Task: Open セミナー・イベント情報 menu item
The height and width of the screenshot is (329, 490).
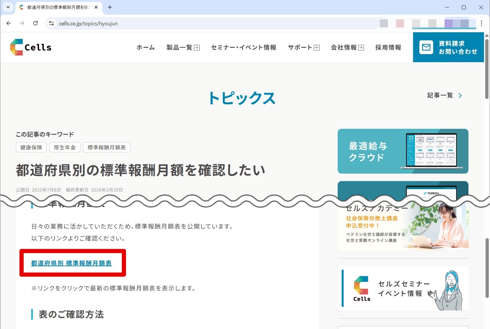Action: (243, 48)
